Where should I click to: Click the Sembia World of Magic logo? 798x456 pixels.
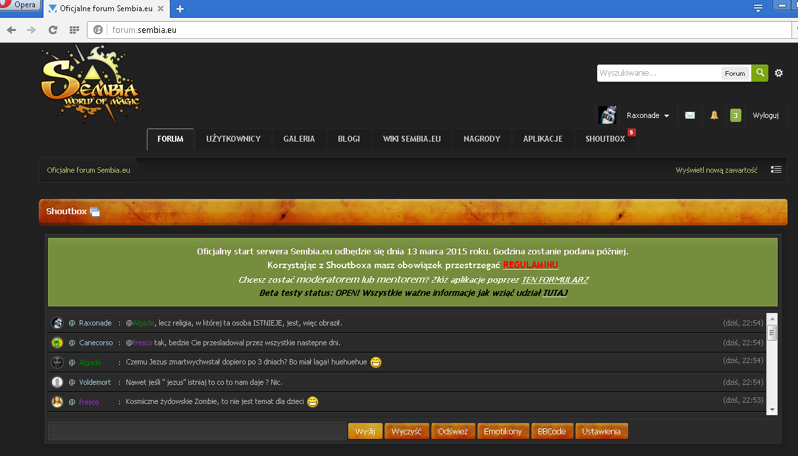(x=90, y=84)
